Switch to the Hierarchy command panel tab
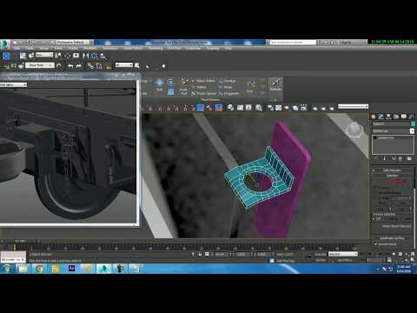The image size is (417, 313). [x=388, y=117]
